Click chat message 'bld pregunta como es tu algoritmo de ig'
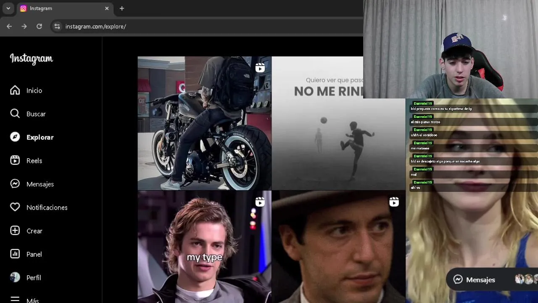Screen dimensions: 538x303 click(x=441, y=109)
